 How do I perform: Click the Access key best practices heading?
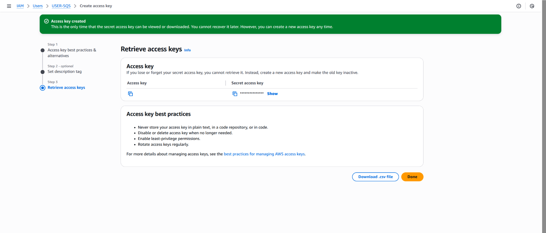[158, 114]
